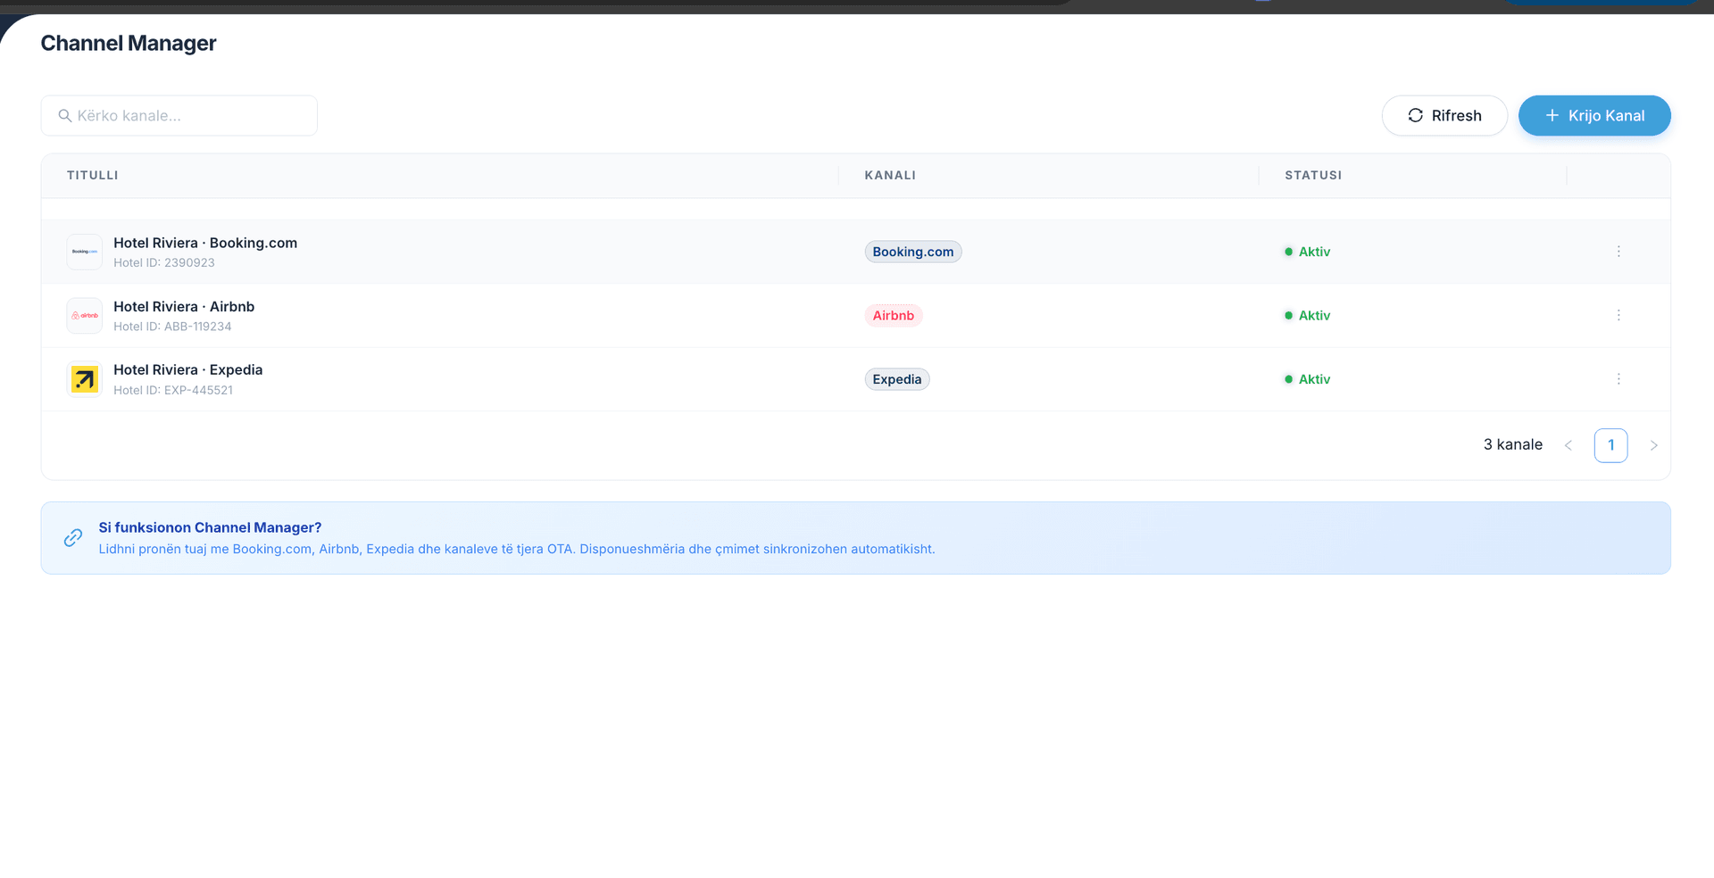This screenshot has height=878, width=1714.
Task: Click the Airbnb logo thumbnail
Action: (x=85, y=316)
